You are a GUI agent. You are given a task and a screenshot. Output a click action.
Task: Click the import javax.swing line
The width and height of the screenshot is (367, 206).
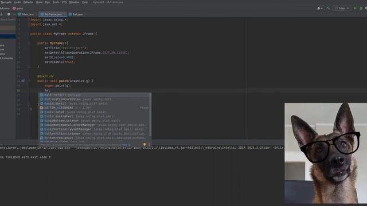point(49,19)
